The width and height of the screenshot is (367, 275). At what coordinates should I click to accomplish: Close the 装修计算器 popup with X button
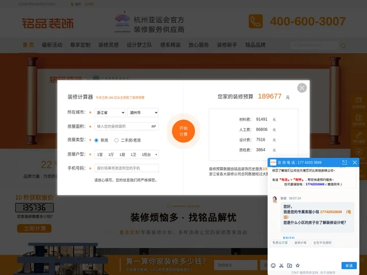(x=302, y=88)
